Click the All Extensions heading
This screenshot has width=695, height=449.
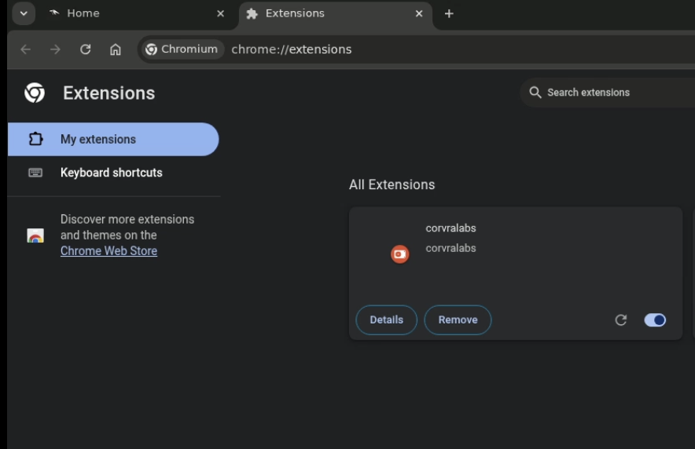(x=392, y=184)
